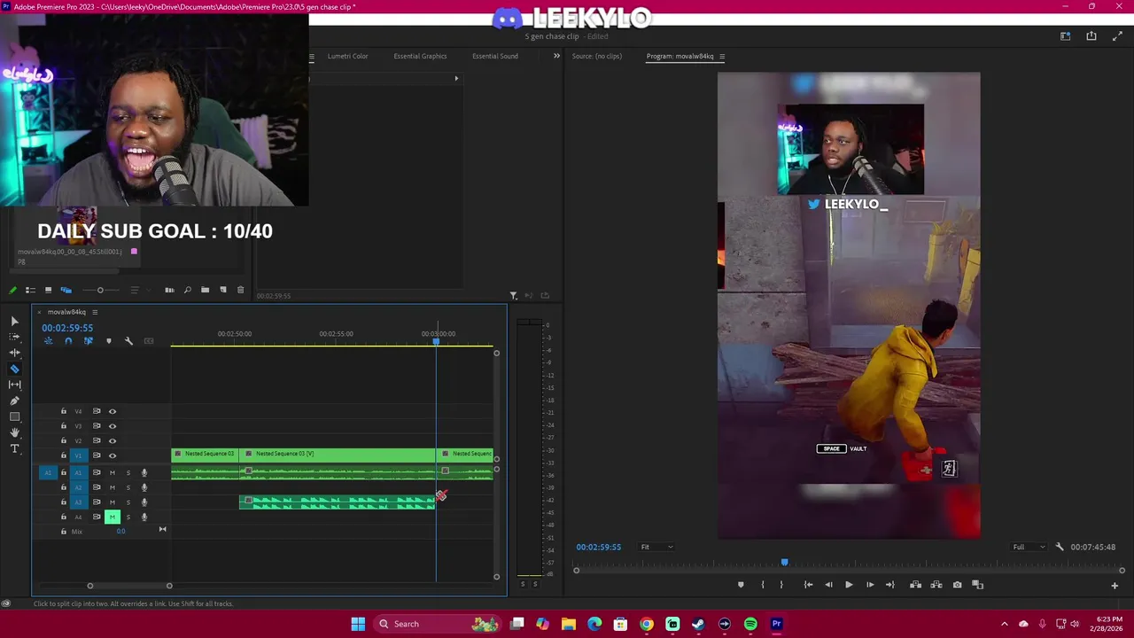1134x638 pixels.
Task: Switch to Source (no clips) tab
Action: (x=597, y=56)
